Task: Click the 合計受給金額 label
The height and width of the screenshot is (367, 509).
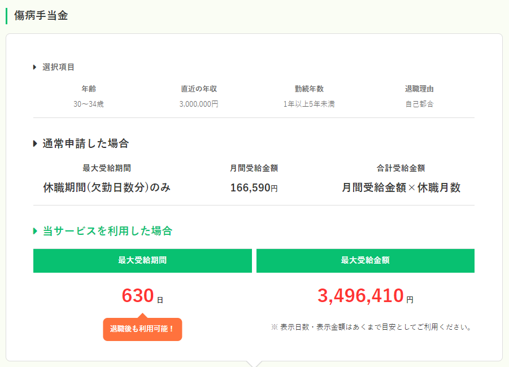Action: coord(401,168)
